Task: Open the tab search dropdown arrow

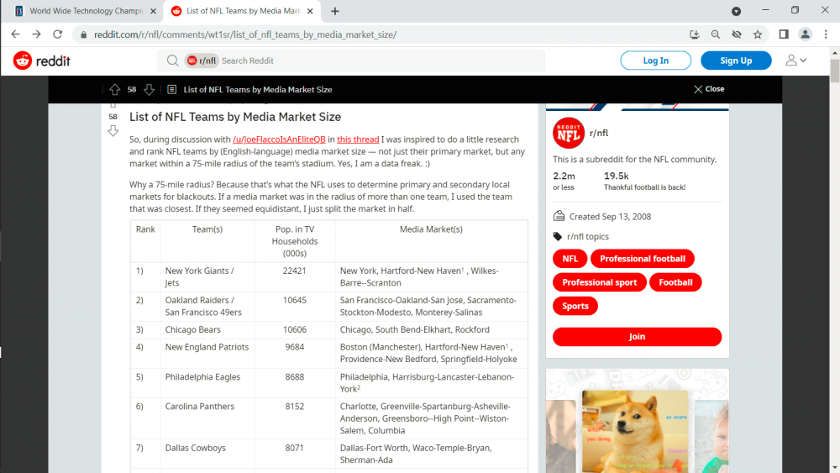Action: coord(737,11)
